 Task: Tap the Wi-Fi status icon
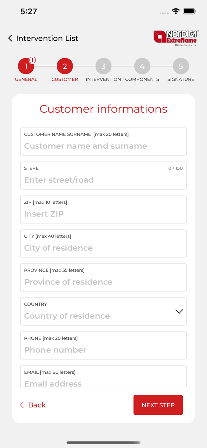(x=176, y=11)
